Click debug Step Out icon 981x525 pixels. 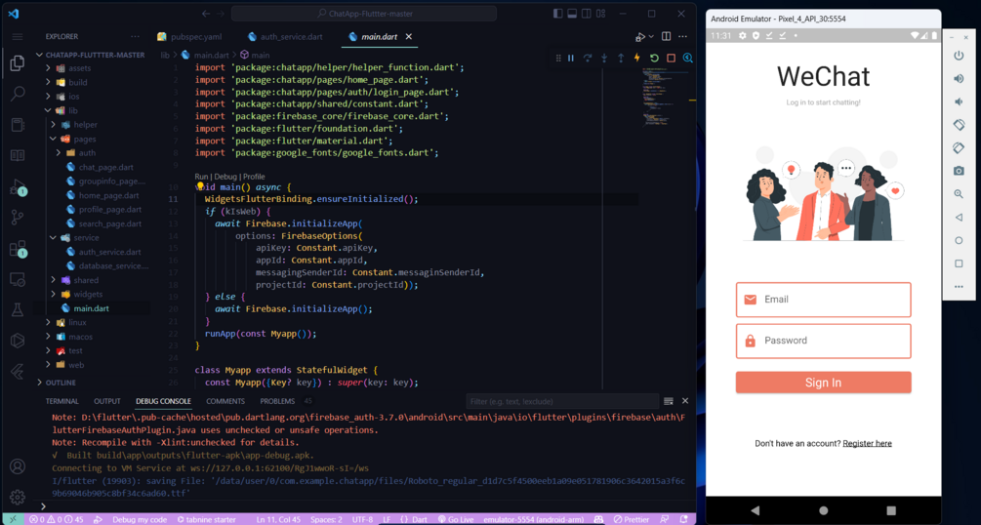tap(621, 58)
